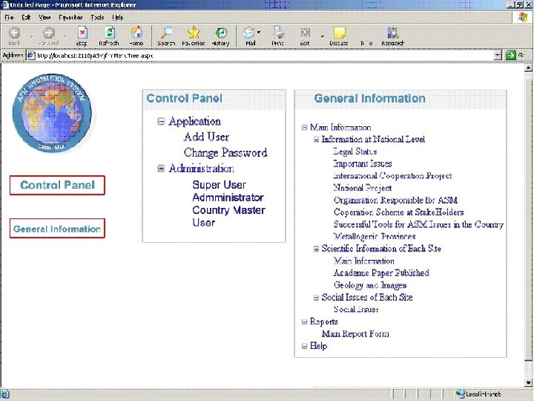Open the View menu
Viewport: 534px width, 401px height.
point(44,17)
